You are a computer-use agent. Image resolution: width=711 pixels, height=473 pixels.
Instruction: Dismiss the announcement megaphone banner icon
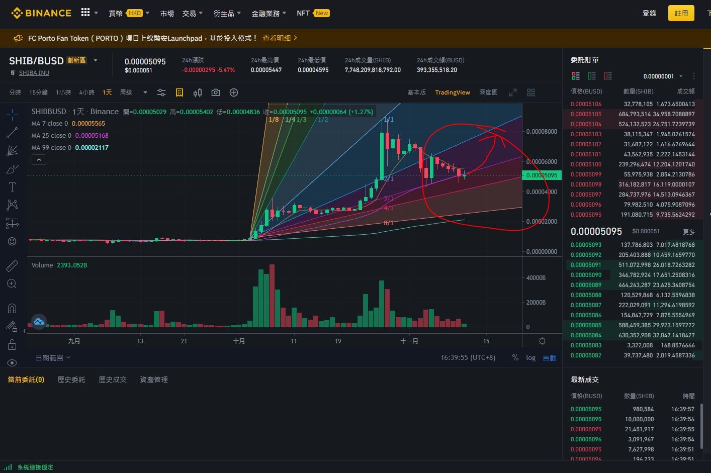click(18, 38)
